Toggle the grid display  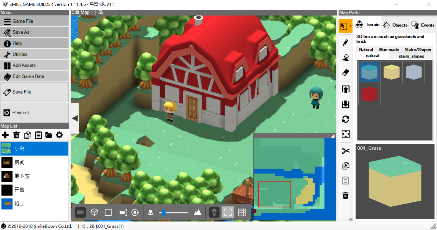point(242,212)
